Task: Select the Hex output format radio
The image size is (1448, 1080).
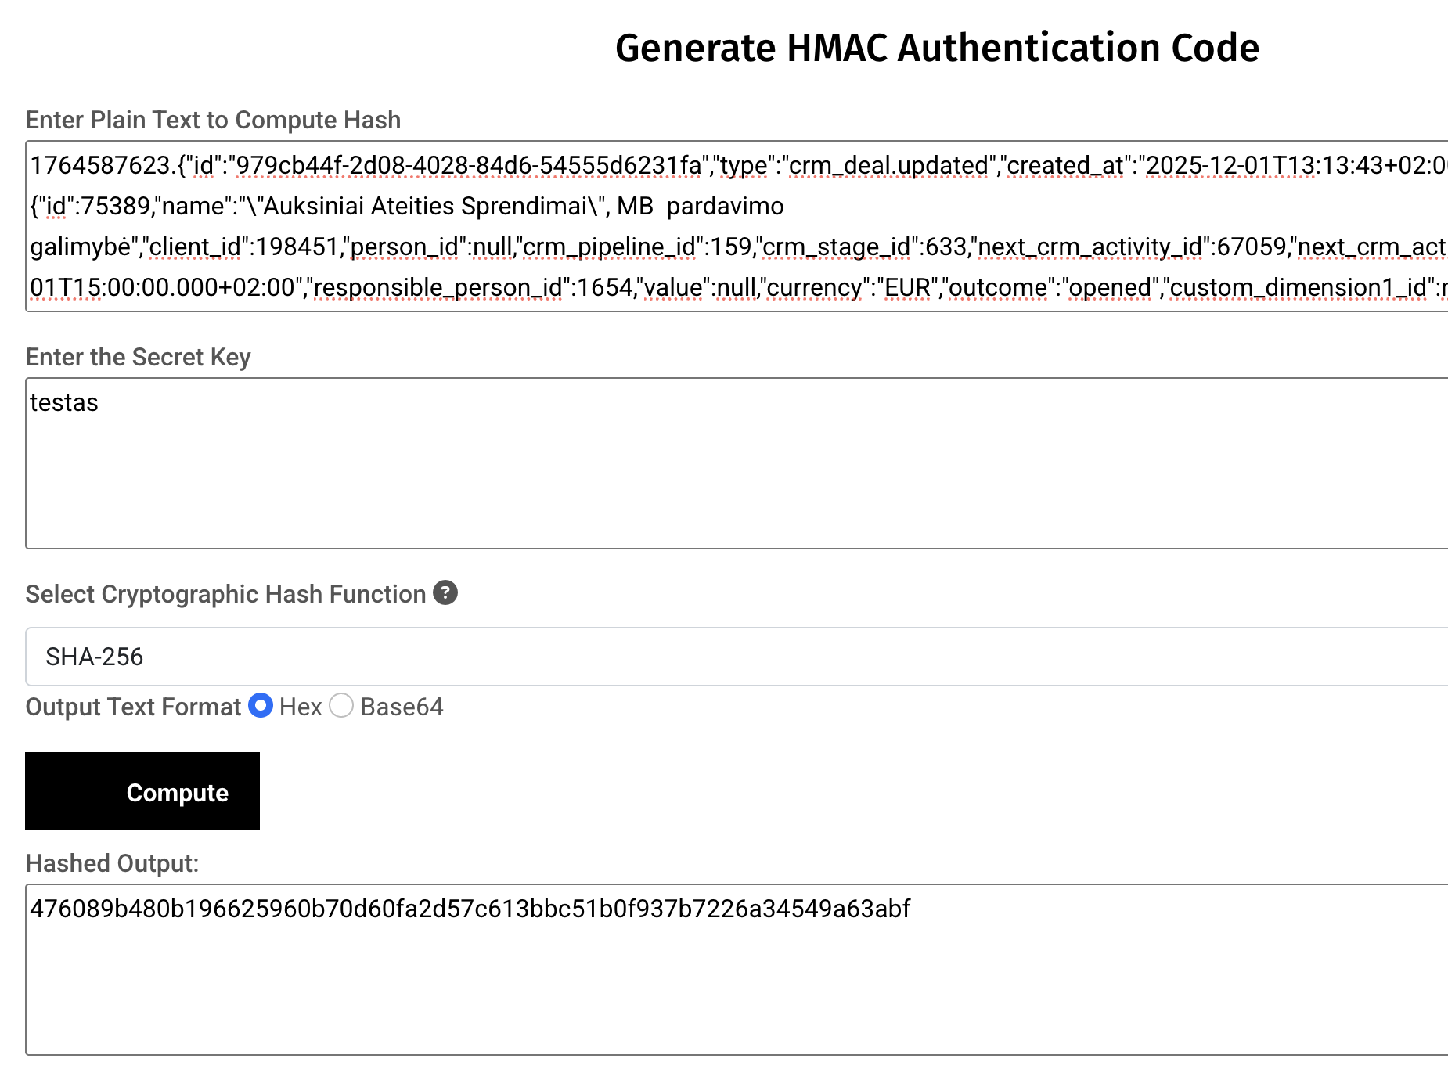Action: (261, 706)
